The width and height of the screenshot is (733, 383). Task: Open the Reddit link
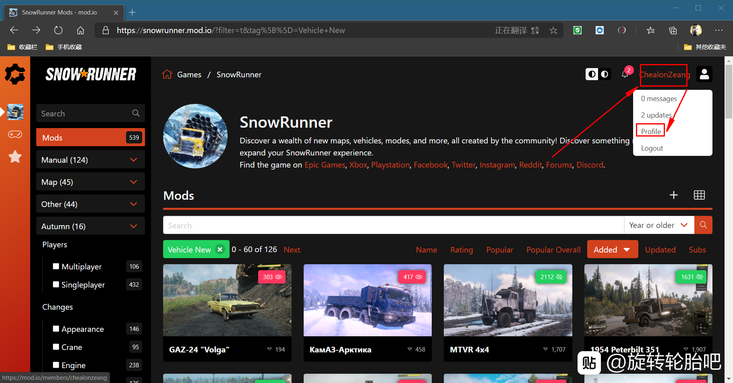pos(530,165)
